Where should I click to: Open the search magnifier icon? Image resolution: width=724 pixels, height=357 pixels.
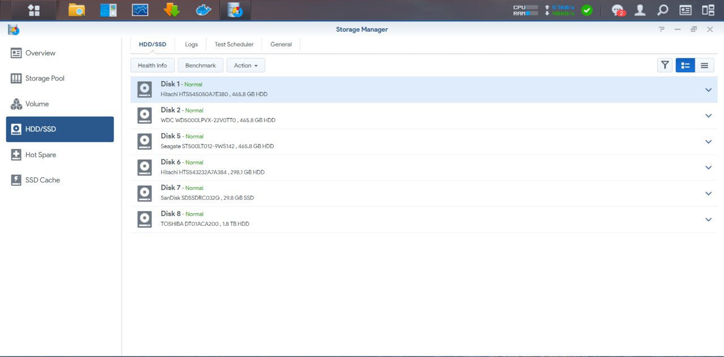(662, 10)
